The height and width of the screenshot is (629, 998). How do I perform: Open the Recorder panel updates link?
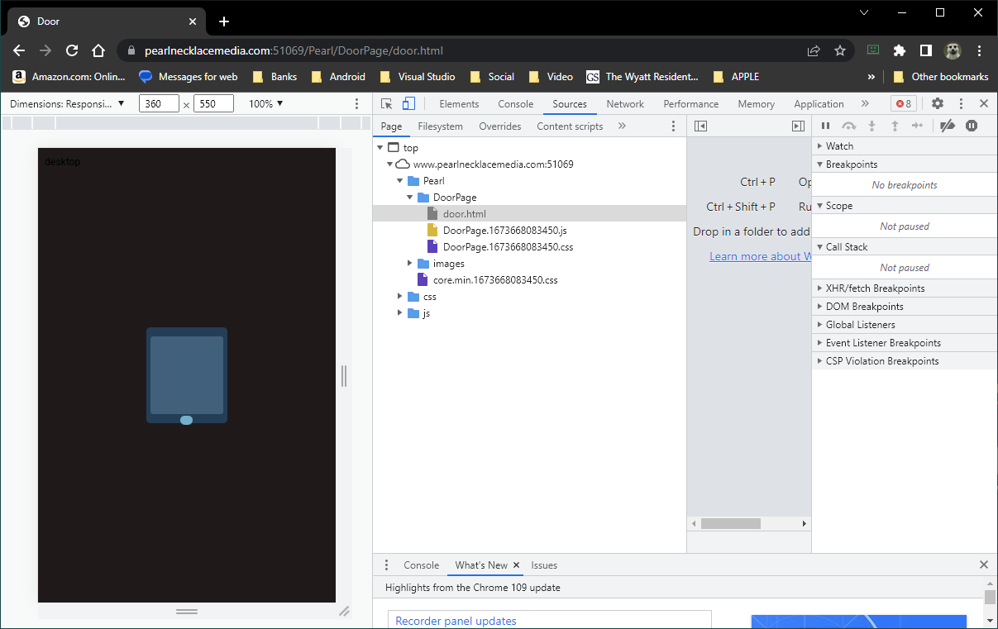(456, 621)
